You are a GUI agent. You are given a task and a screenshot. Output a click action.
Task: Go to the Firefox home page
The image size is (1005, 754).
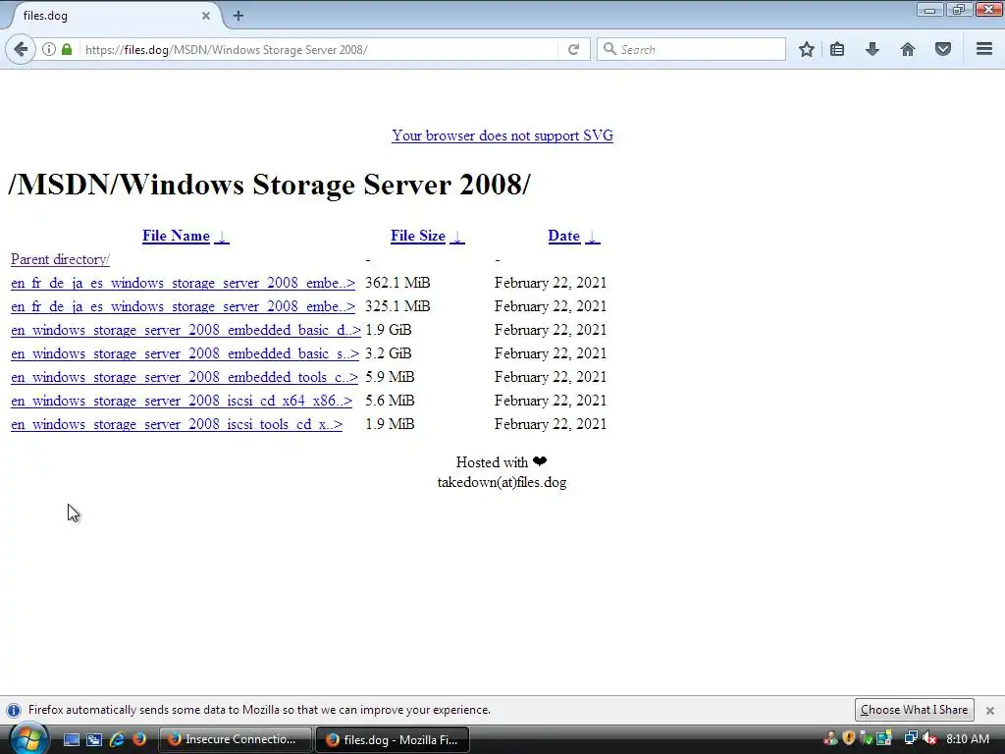(x=908, y=49)
